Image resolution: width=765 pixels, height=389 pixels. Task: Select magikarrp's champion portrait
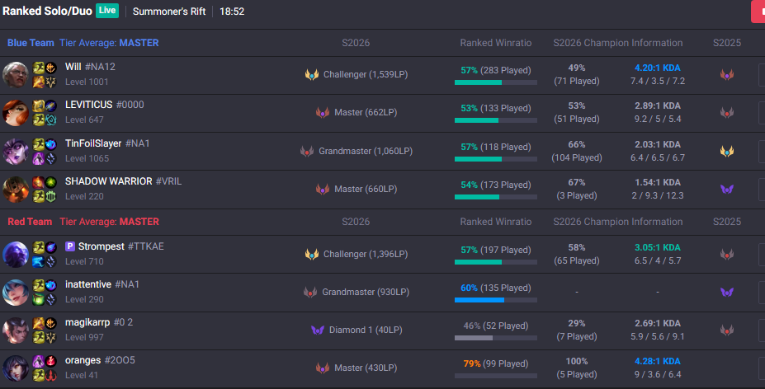pyautogui.click(x=16, y=330)
